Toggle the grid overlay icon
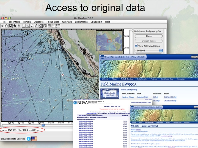Viewport: 198px width, 148px height. (50, 26)
